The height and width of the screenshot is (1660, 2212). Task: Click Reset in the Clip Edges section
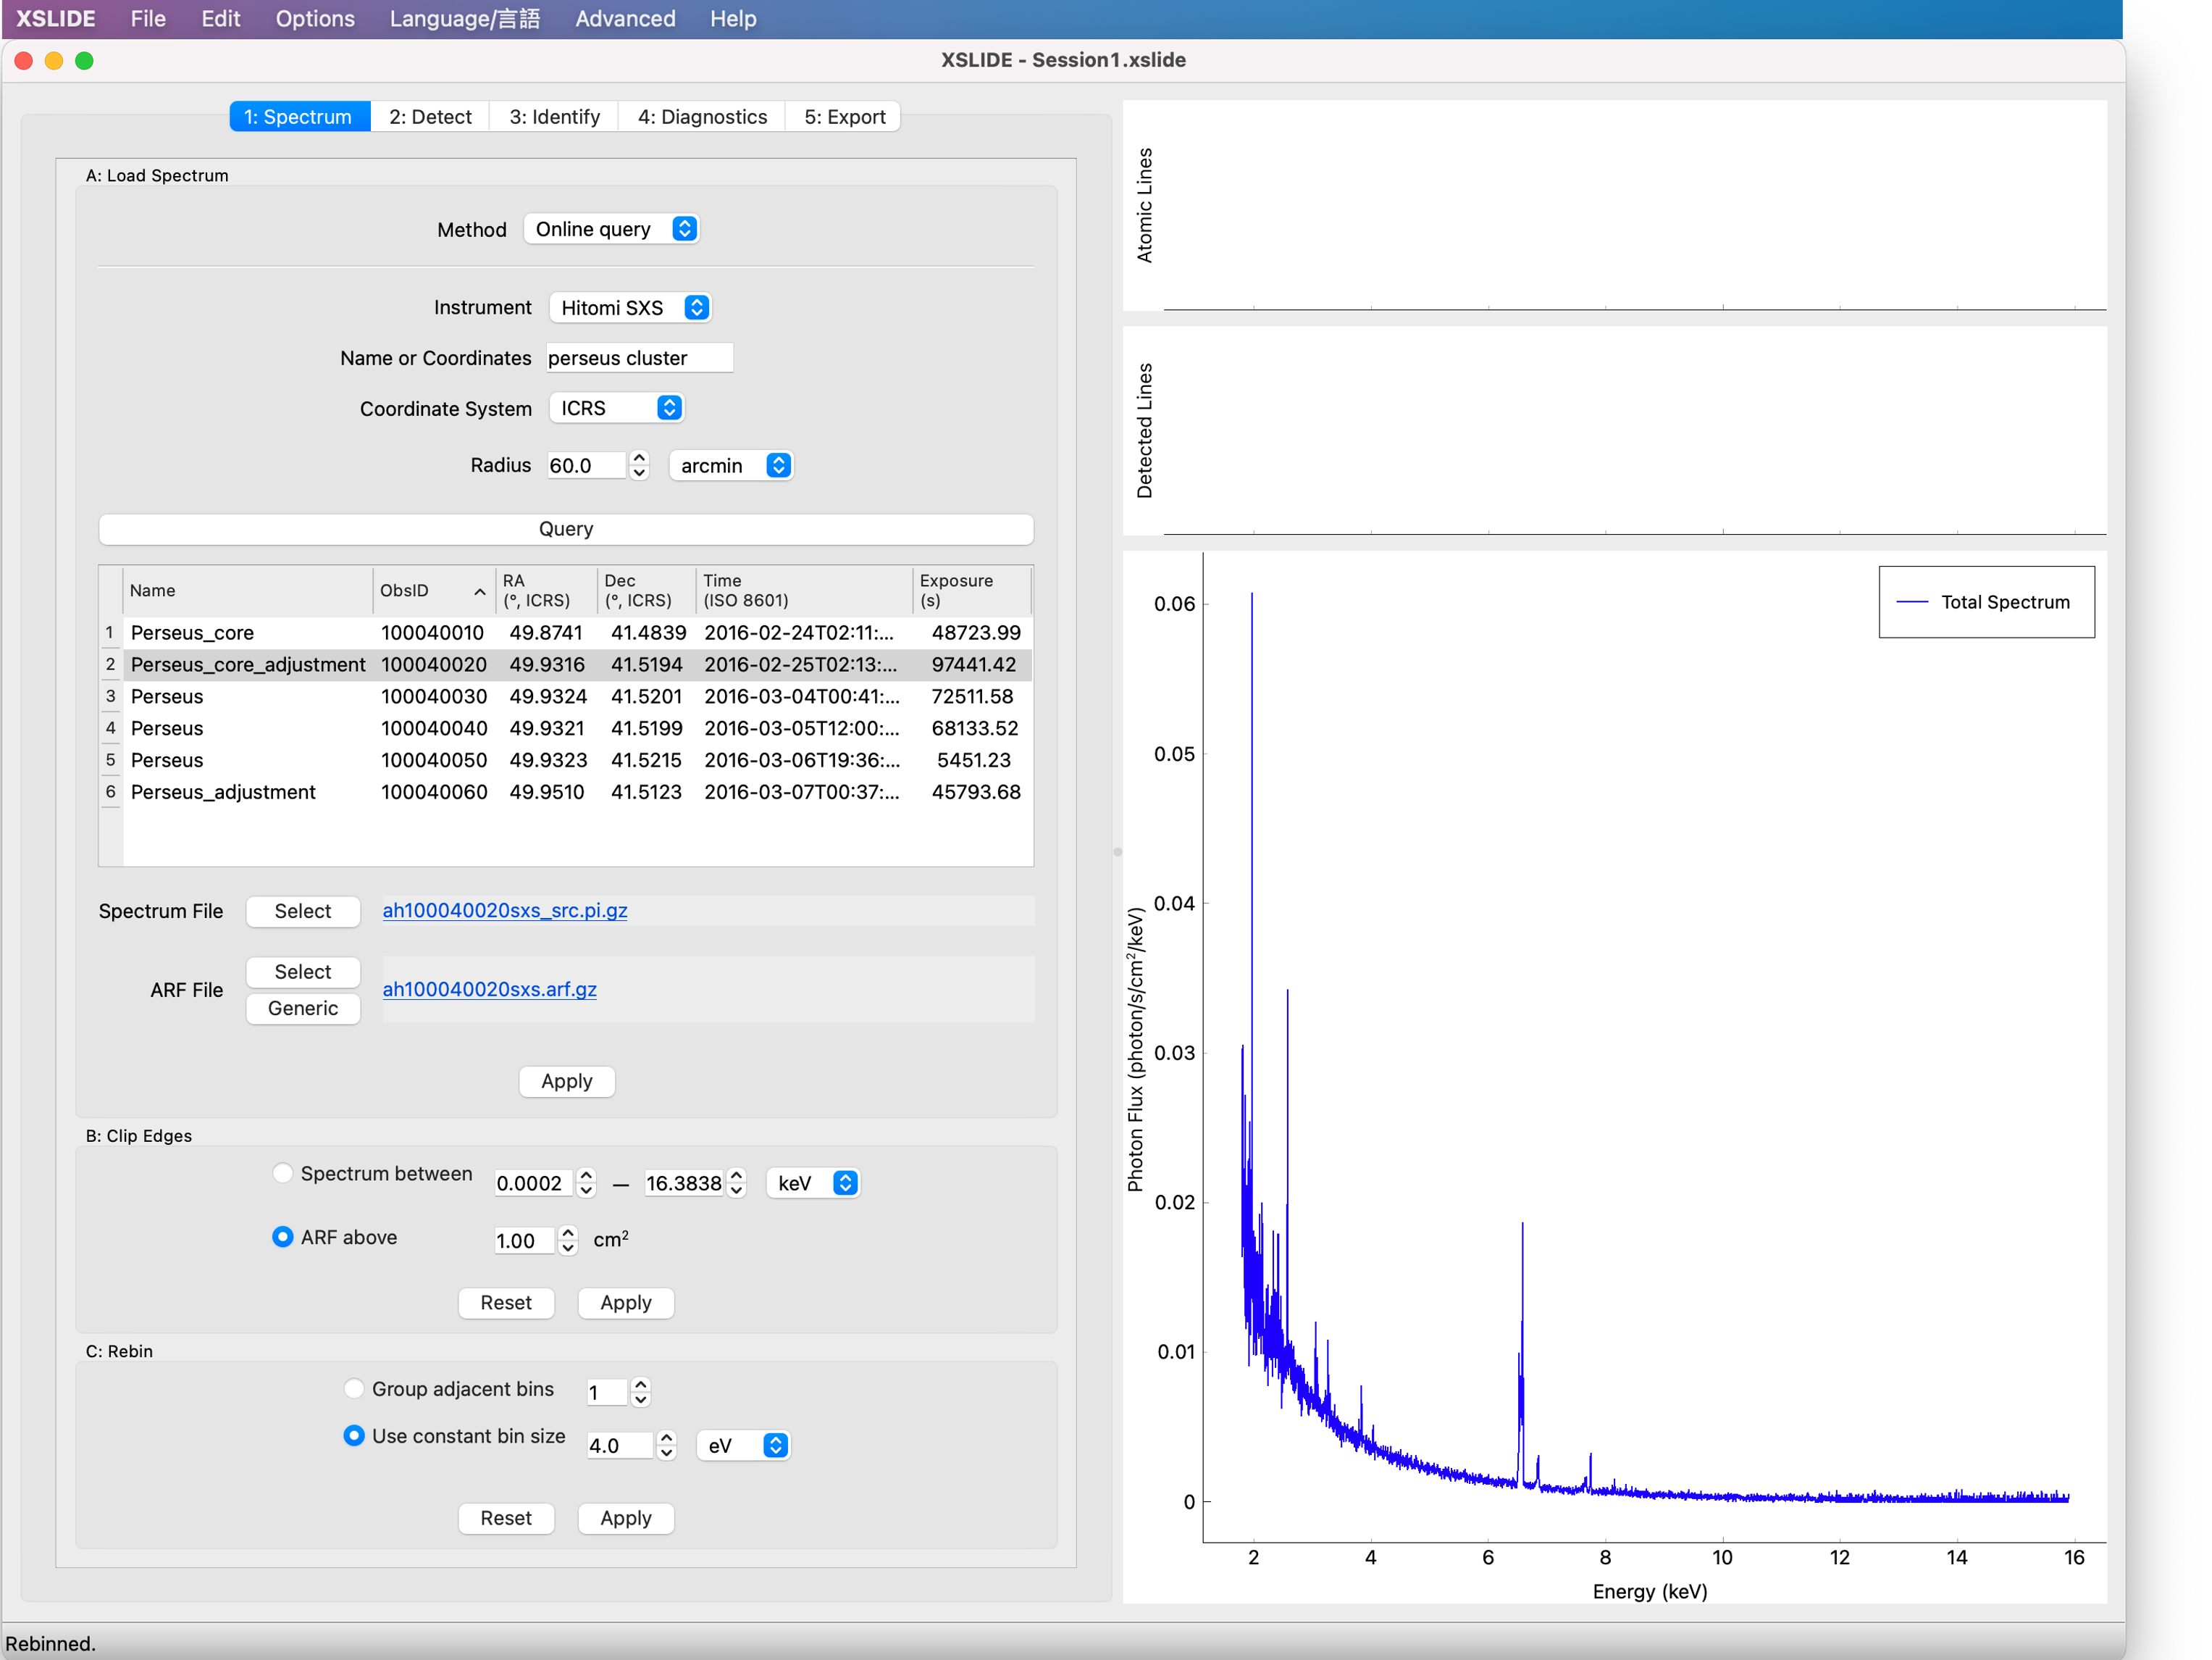tap(506, 1302)
